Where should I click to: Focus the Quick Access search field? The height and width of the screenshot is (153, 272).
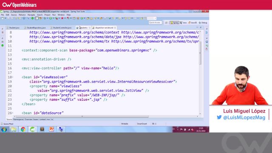(x=155, y=23)
